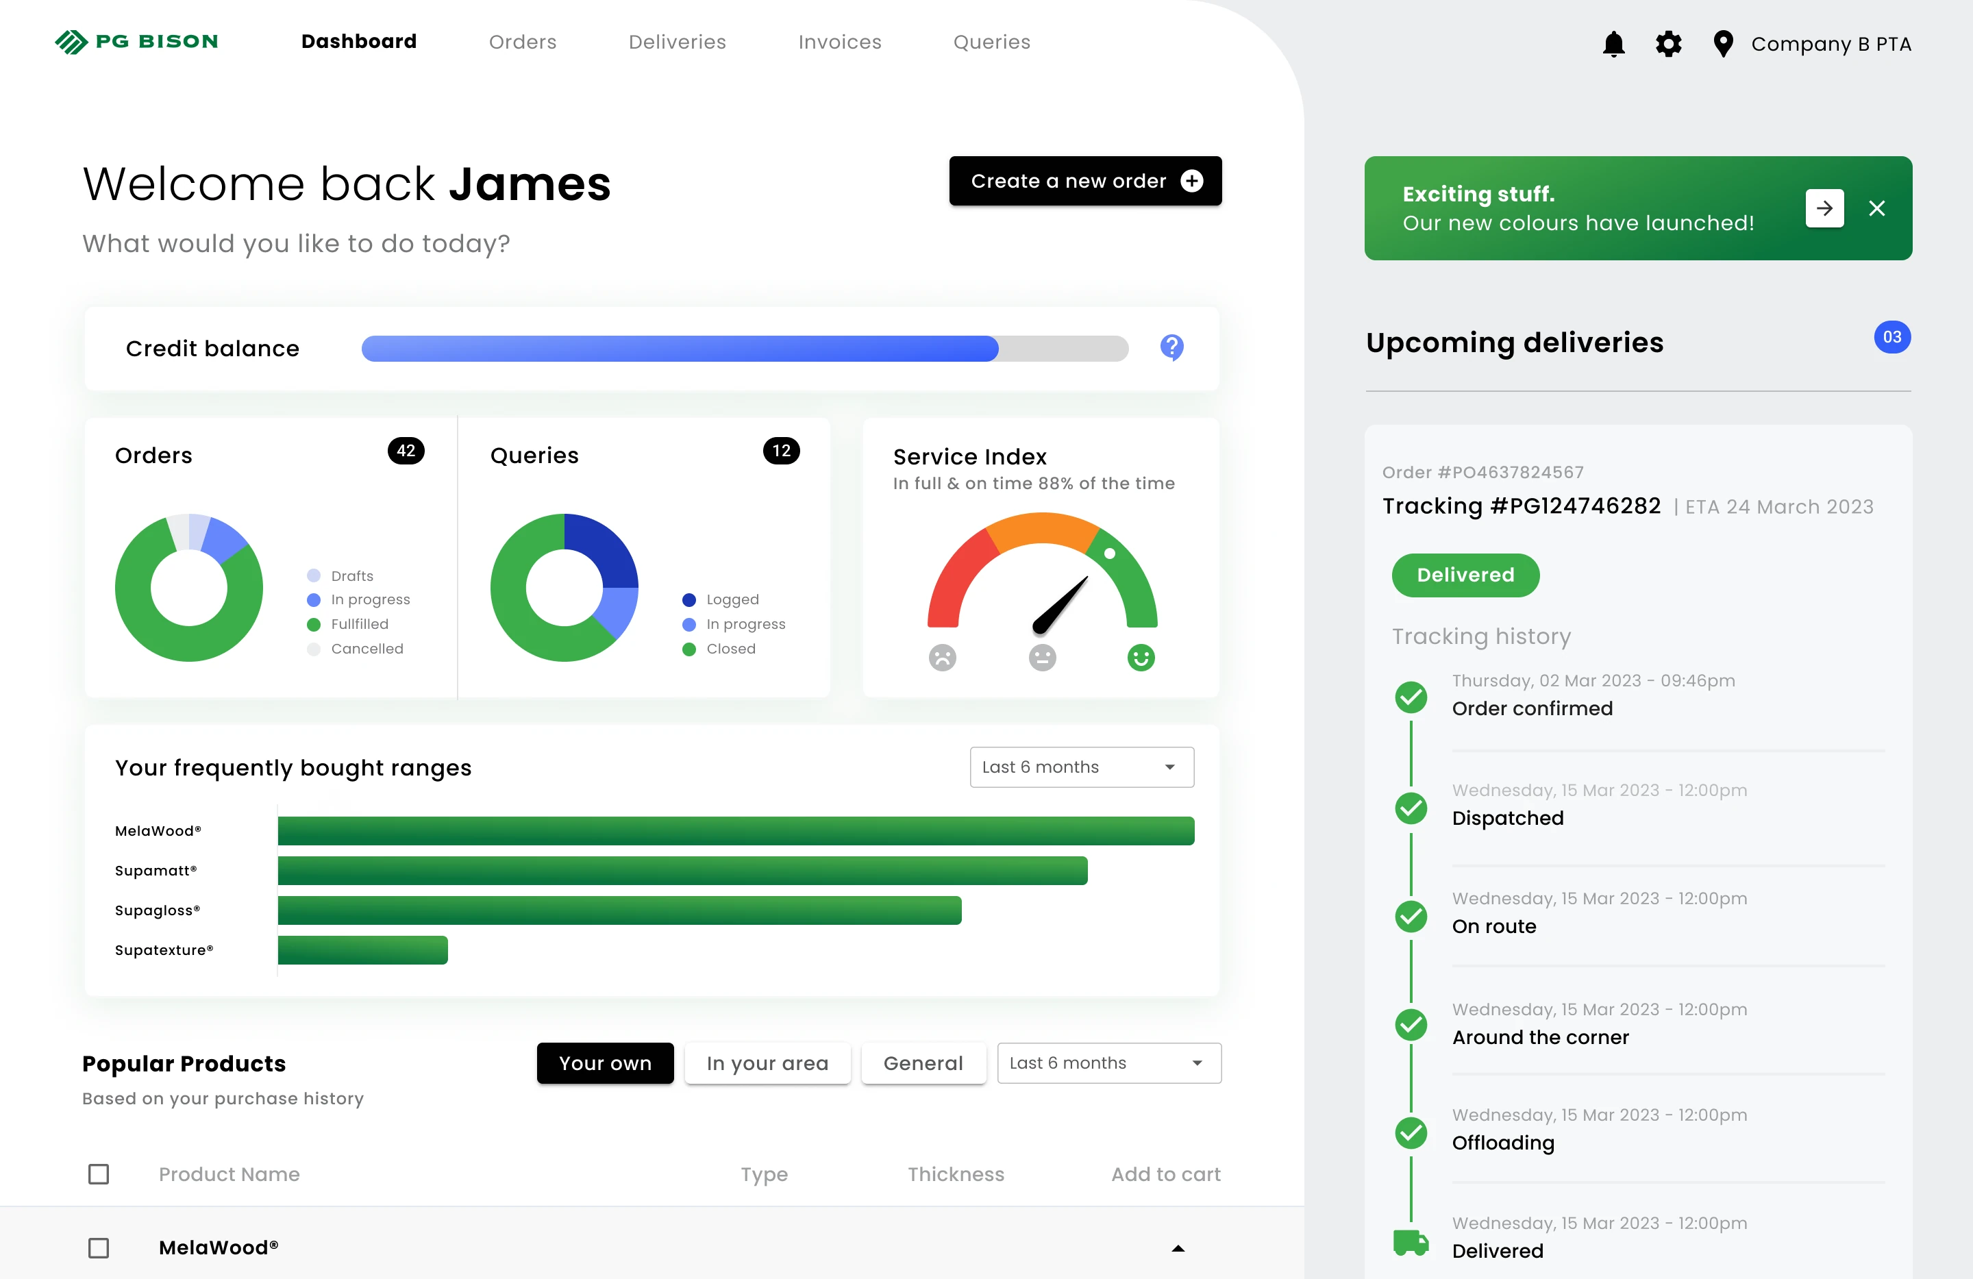Click the Orders donut chart
1973x1279 pixels.
189,588
